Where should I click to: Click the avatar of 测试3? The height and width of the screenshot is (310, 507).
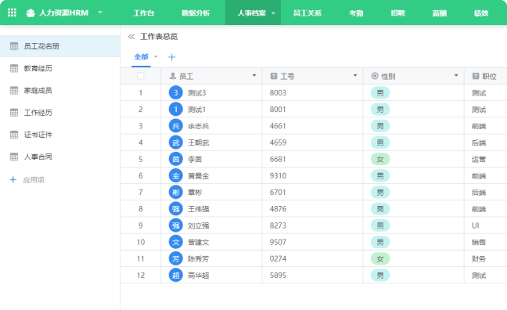176,93
